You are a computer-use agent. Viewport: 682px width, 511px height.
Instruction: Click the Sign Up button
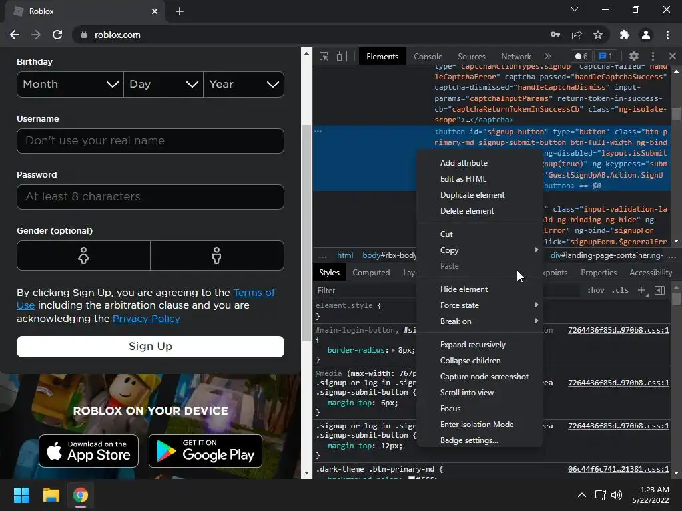pos(151,347)
